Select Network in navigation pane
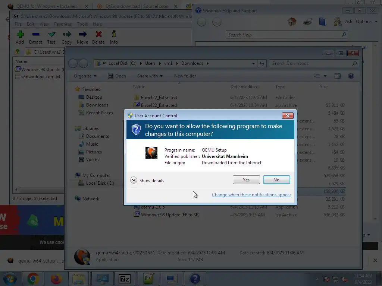Image resolution: width=382 pixels, height=286 pixels. (x=87, y=199)
